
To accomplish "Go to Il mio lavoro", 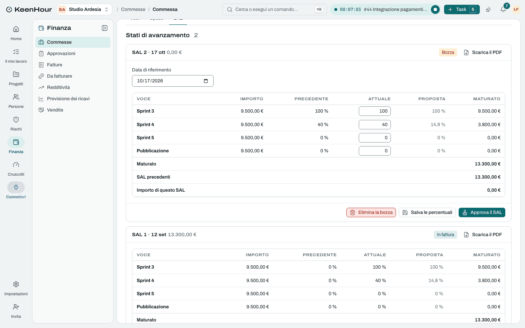I will (x=16, y=56).
